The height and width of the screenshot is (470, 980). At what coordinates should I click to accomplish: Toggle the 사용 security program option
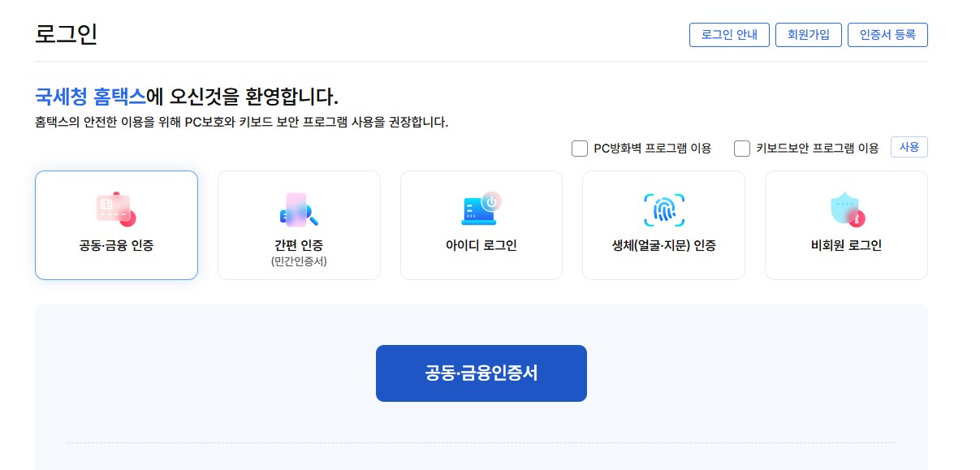pyautogui.click(x=909, y=147)
